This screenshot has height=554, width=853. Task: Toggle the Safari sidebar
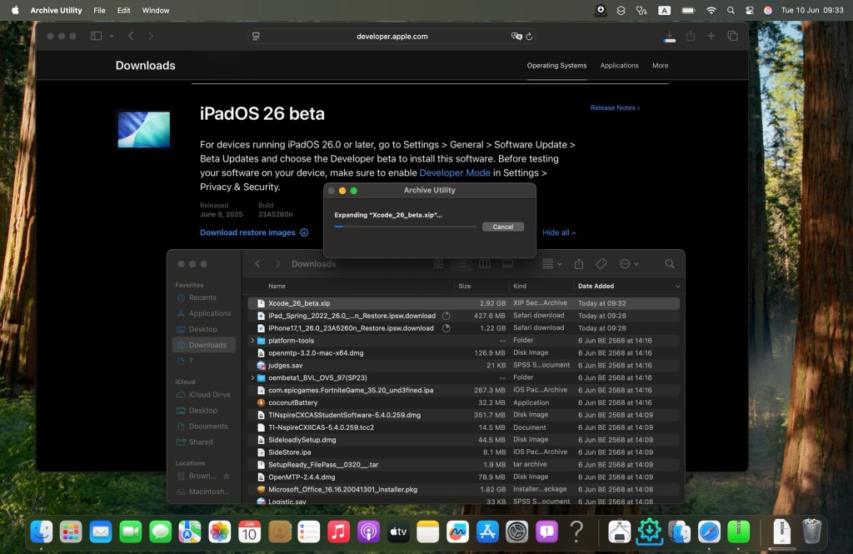coord(96,37)
